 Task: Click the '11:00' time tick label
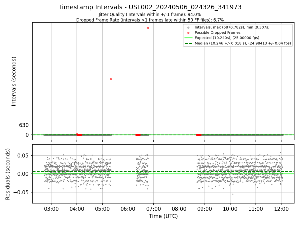point(255,209)
